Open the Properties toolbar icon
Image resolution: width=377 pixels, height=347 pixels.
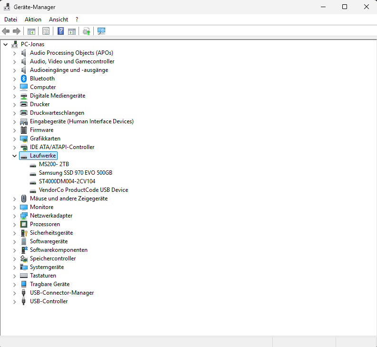click(46, 31)
